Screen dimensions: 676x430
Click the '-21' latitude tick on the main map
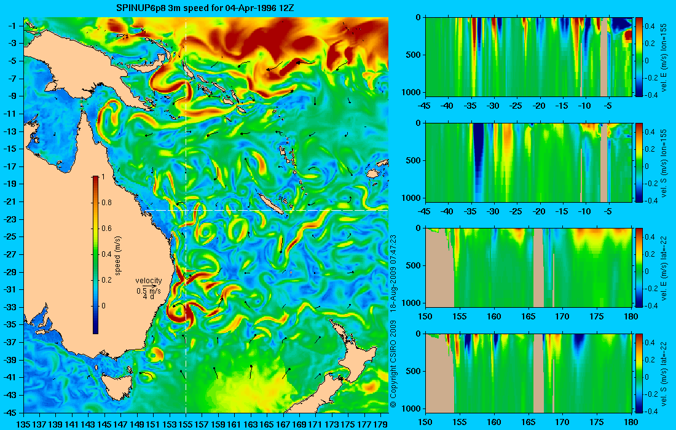tap(11, 201)
